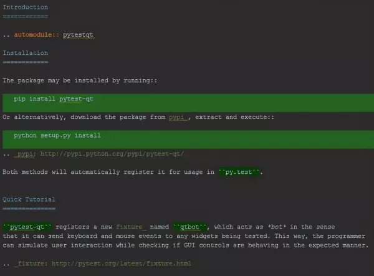The width and height of the screenshot is (374, 276).
Task: Click the highlighted ``qtbot`` literal
Action: click(x=189, y=227)
